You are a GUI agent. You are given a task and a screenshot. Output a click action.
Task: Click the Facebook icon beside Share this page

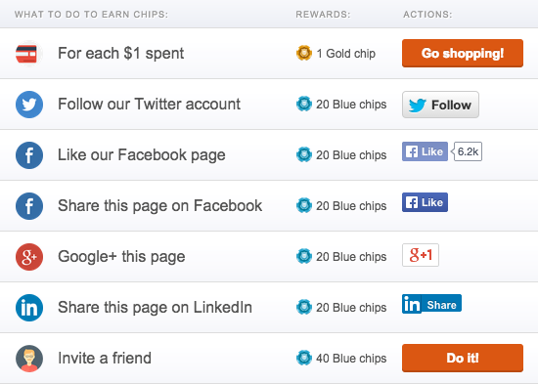(x=29, y=206)
